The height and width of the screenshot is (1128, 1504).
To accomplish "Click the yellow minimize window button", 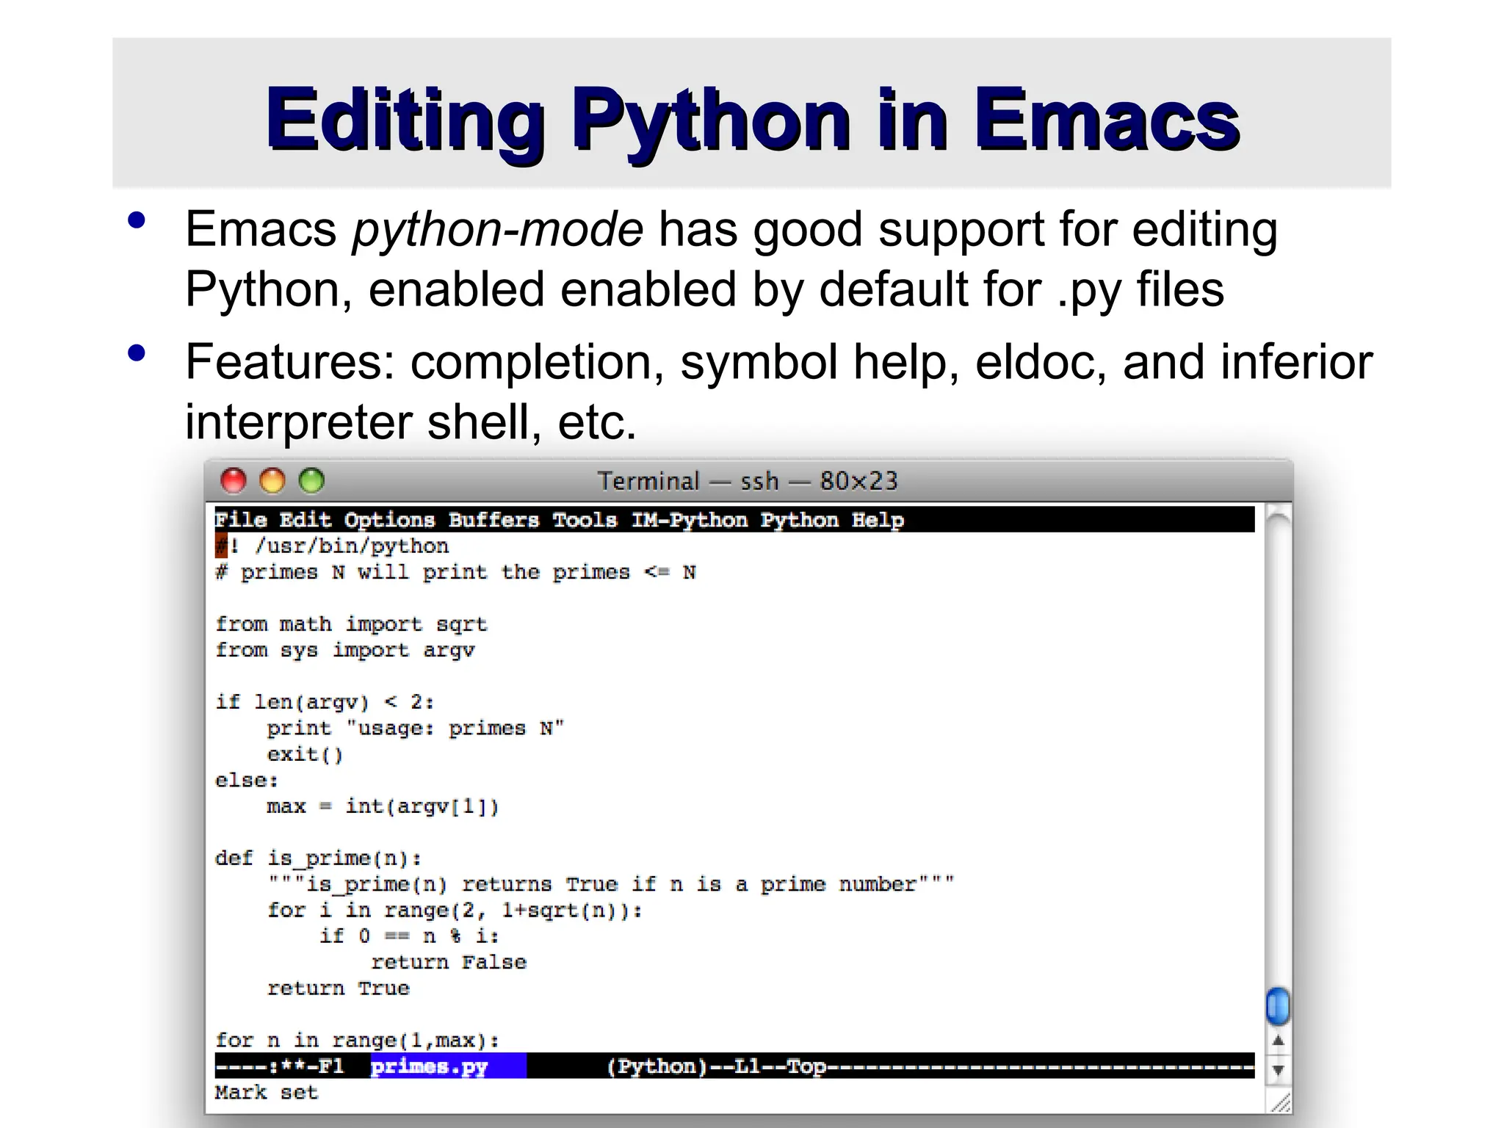I will [x=272, y=481].
